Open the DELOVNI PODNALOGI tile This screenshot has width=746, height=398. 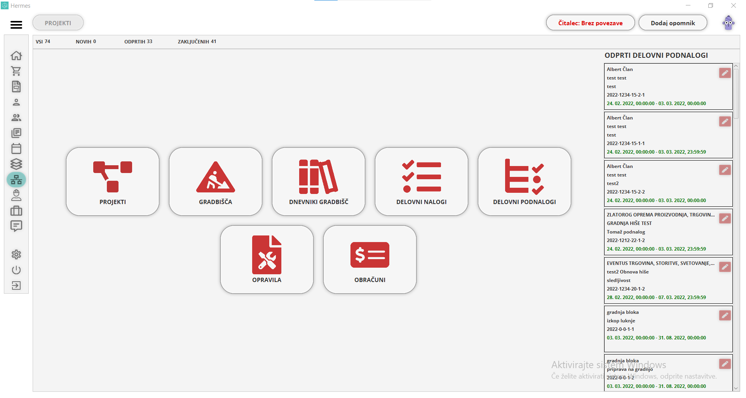(525, 182)
